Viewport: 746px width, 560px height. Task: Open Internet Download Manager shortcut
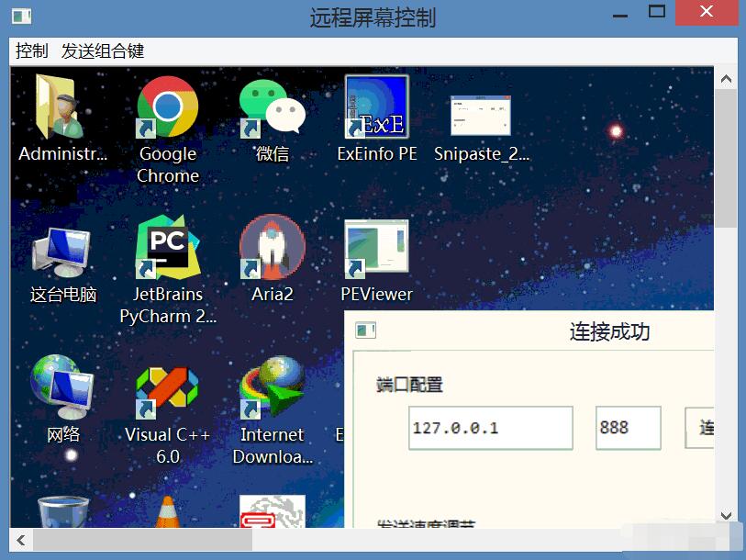coord(273,387)
